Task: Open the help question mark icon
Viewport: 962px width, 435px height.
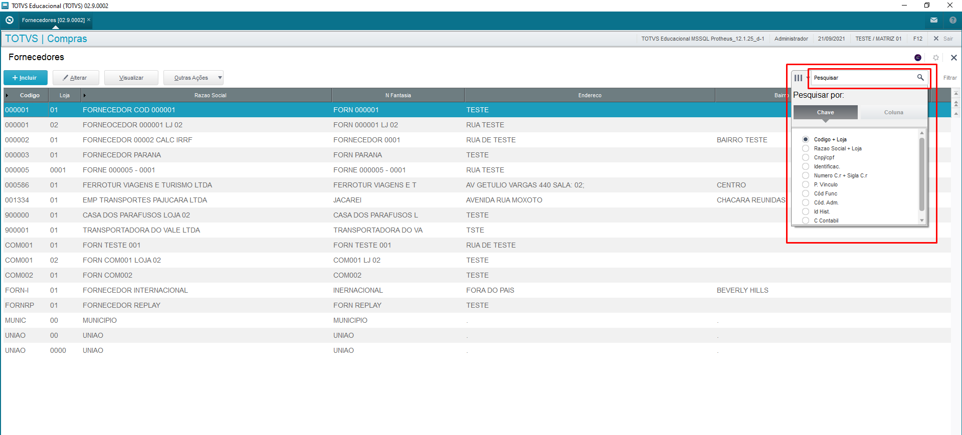Action: coord(953,20)
